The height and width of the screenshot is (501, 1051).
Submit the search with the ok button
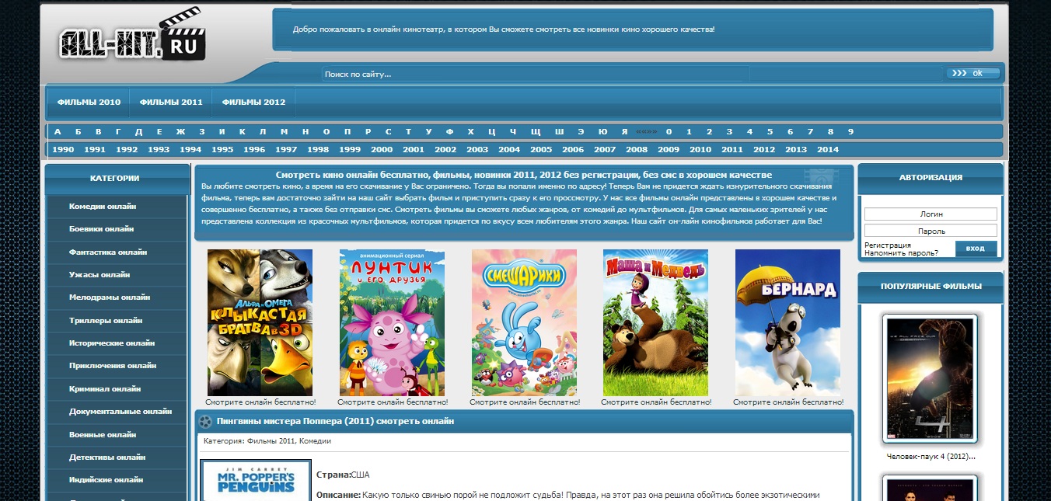(972, 73)
